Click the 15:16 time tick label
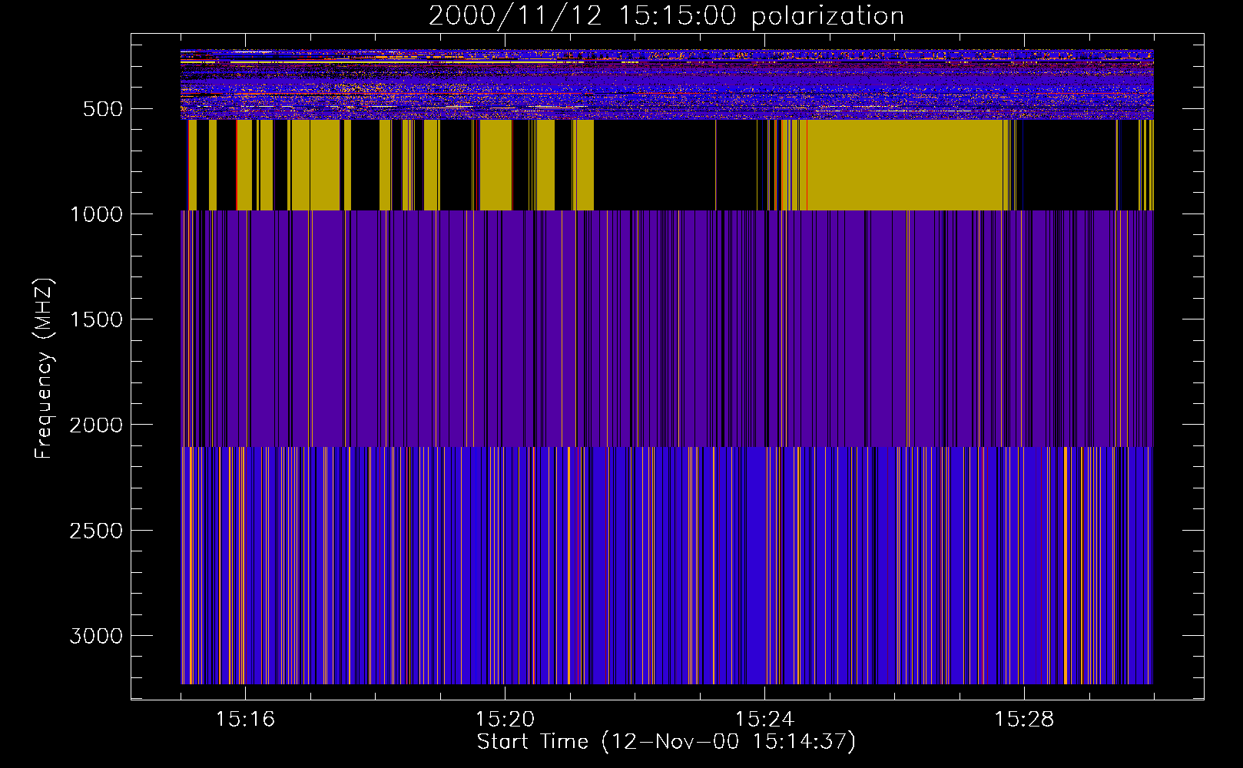Image resolution: width=1243 pixels, height=768 pixels. click(245, 720)
